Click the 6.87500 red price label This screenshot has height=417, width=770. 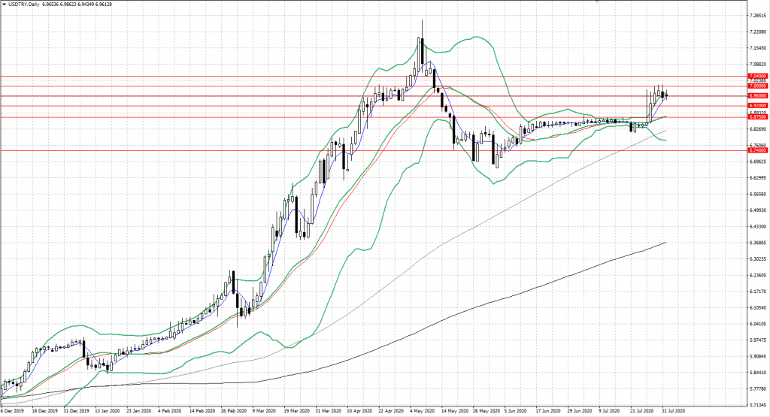(757, 117)
